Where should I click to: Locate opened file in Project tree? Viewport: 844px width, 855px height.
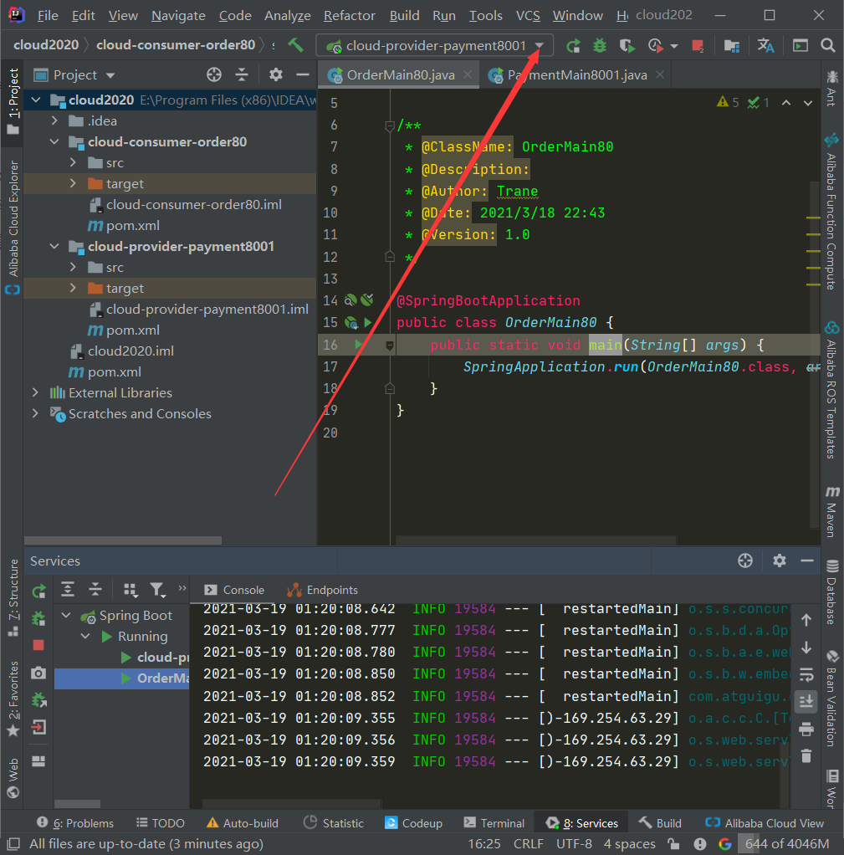[214, 74]
